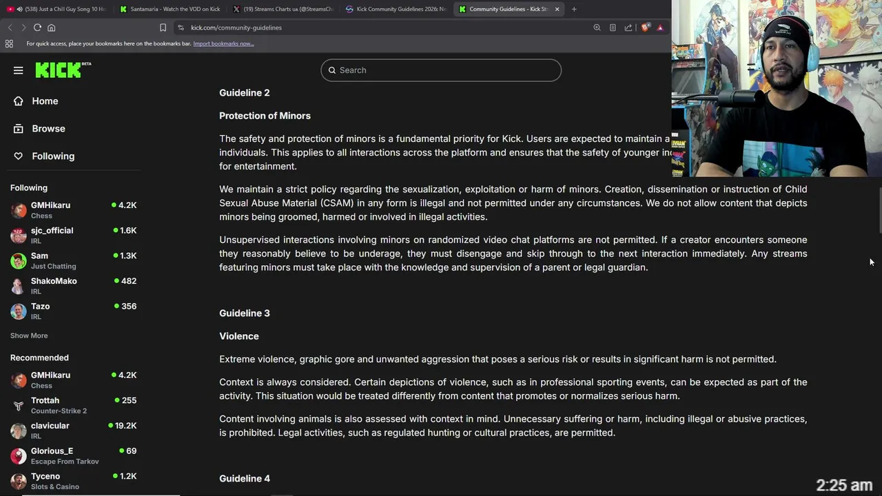Open Tyceno Slots & Casino channel
This screenshot has width=882, height=496.
tap(74, 481)
